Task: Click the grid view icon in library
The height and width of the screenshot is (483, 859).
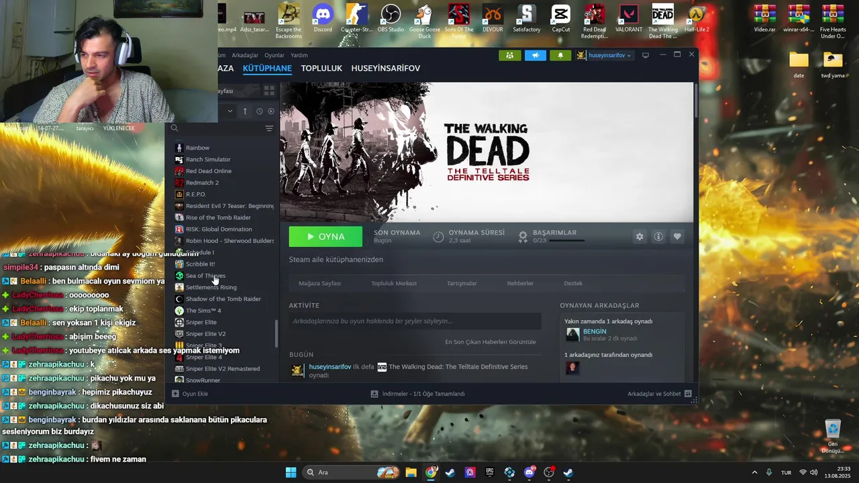Action: point(269,91)
